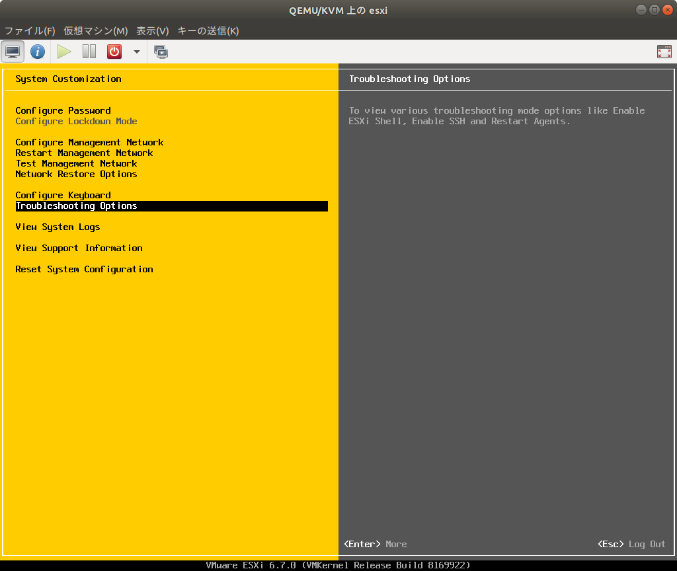This screenshot has height=571, width=677.
Task: Expand shutdown options dropdown arrow
Action: 136,52
